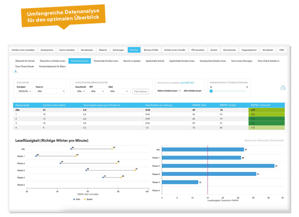Go to the Tutor:innen-Sitzungen report
This screenshot has height=217, width=299.
click(x=241, y=61)
